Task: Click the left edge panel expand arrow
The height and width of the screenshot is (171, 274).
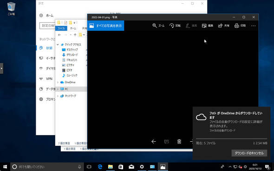Action: coord(1,68)
